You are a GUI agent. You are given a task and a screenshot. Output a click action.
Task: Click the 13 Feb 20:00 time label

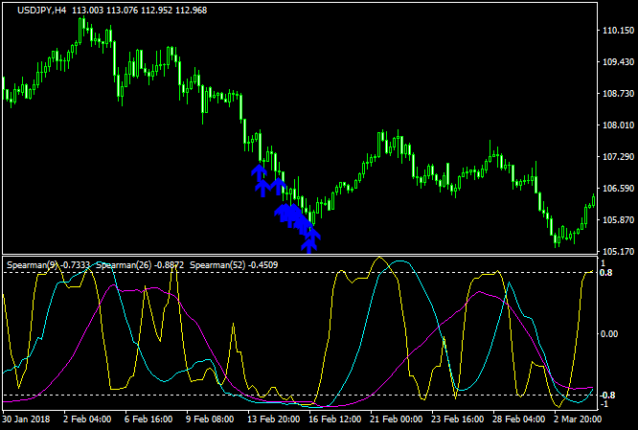[x=273, y=419]
